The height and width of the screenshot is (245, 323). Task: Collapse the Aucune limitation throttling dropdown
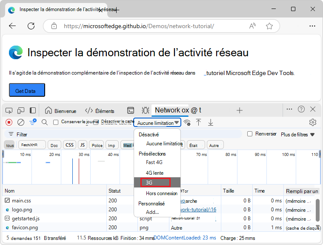pyautogui.click(x=157, y=123)
